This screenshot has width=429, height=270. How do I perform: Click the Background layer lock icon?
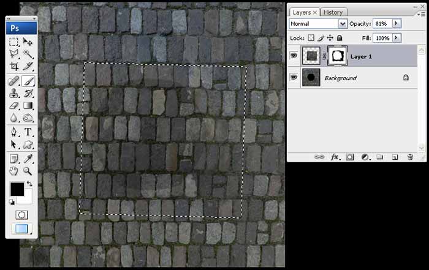point(406,78)
